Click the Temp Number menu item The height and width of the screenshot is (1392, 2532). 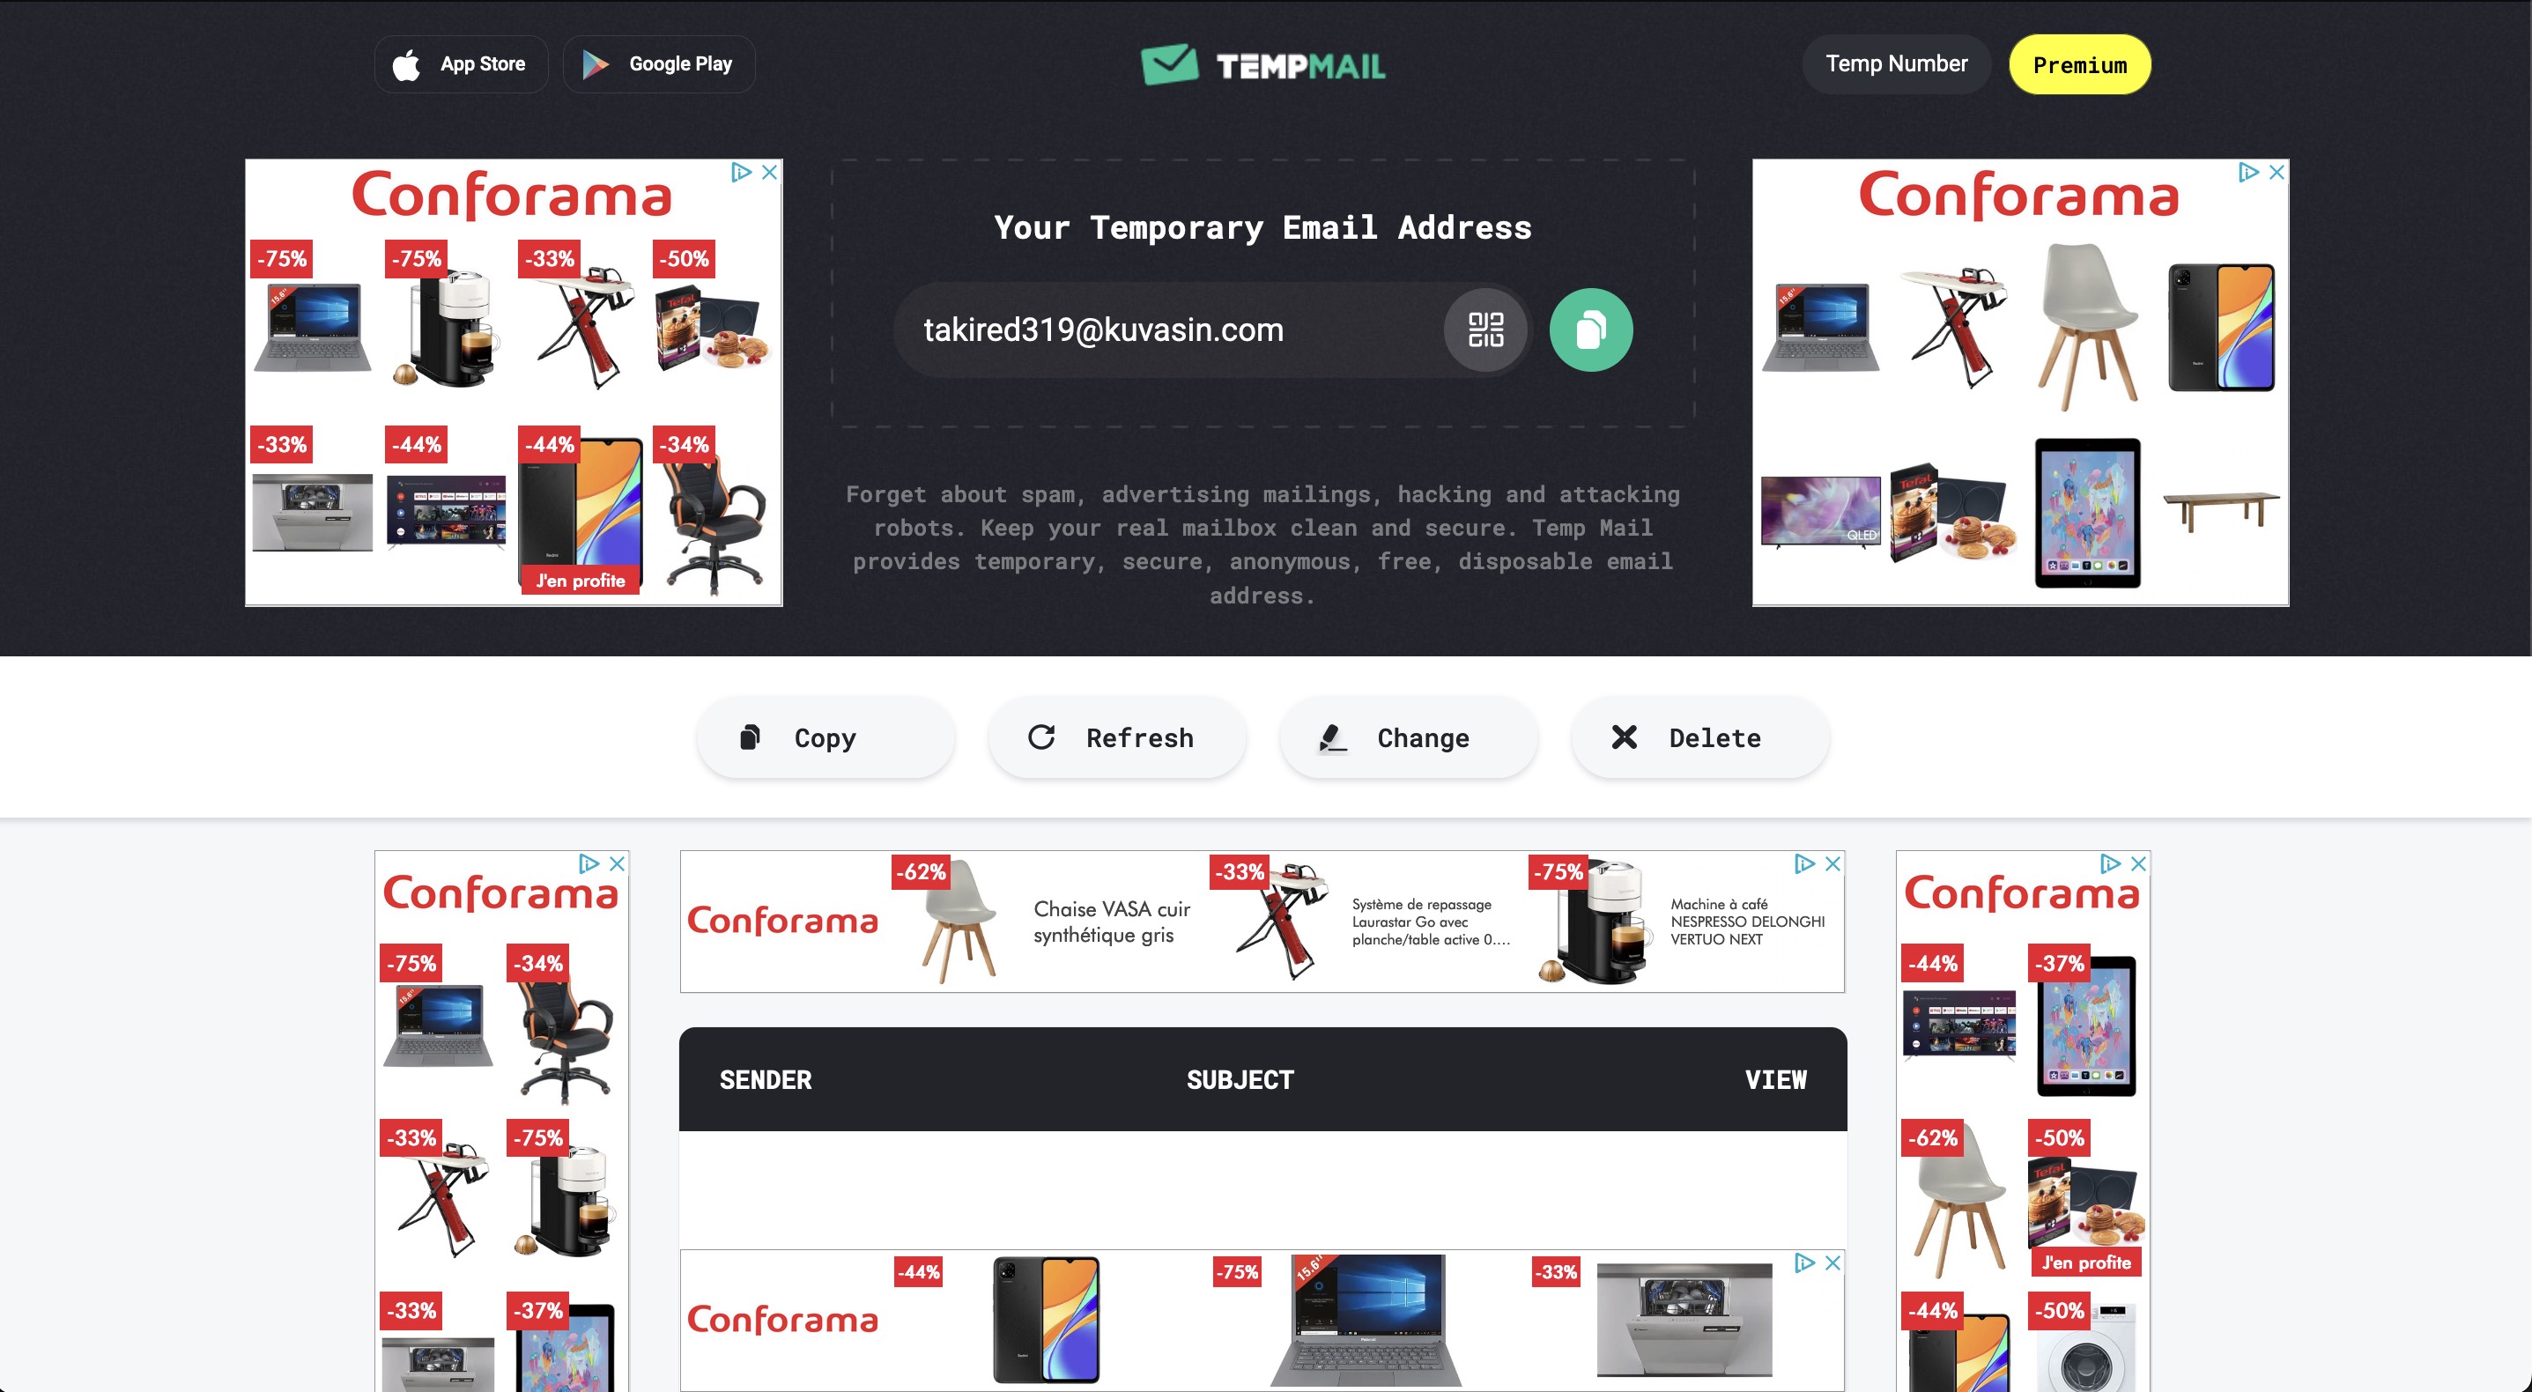1898,63
